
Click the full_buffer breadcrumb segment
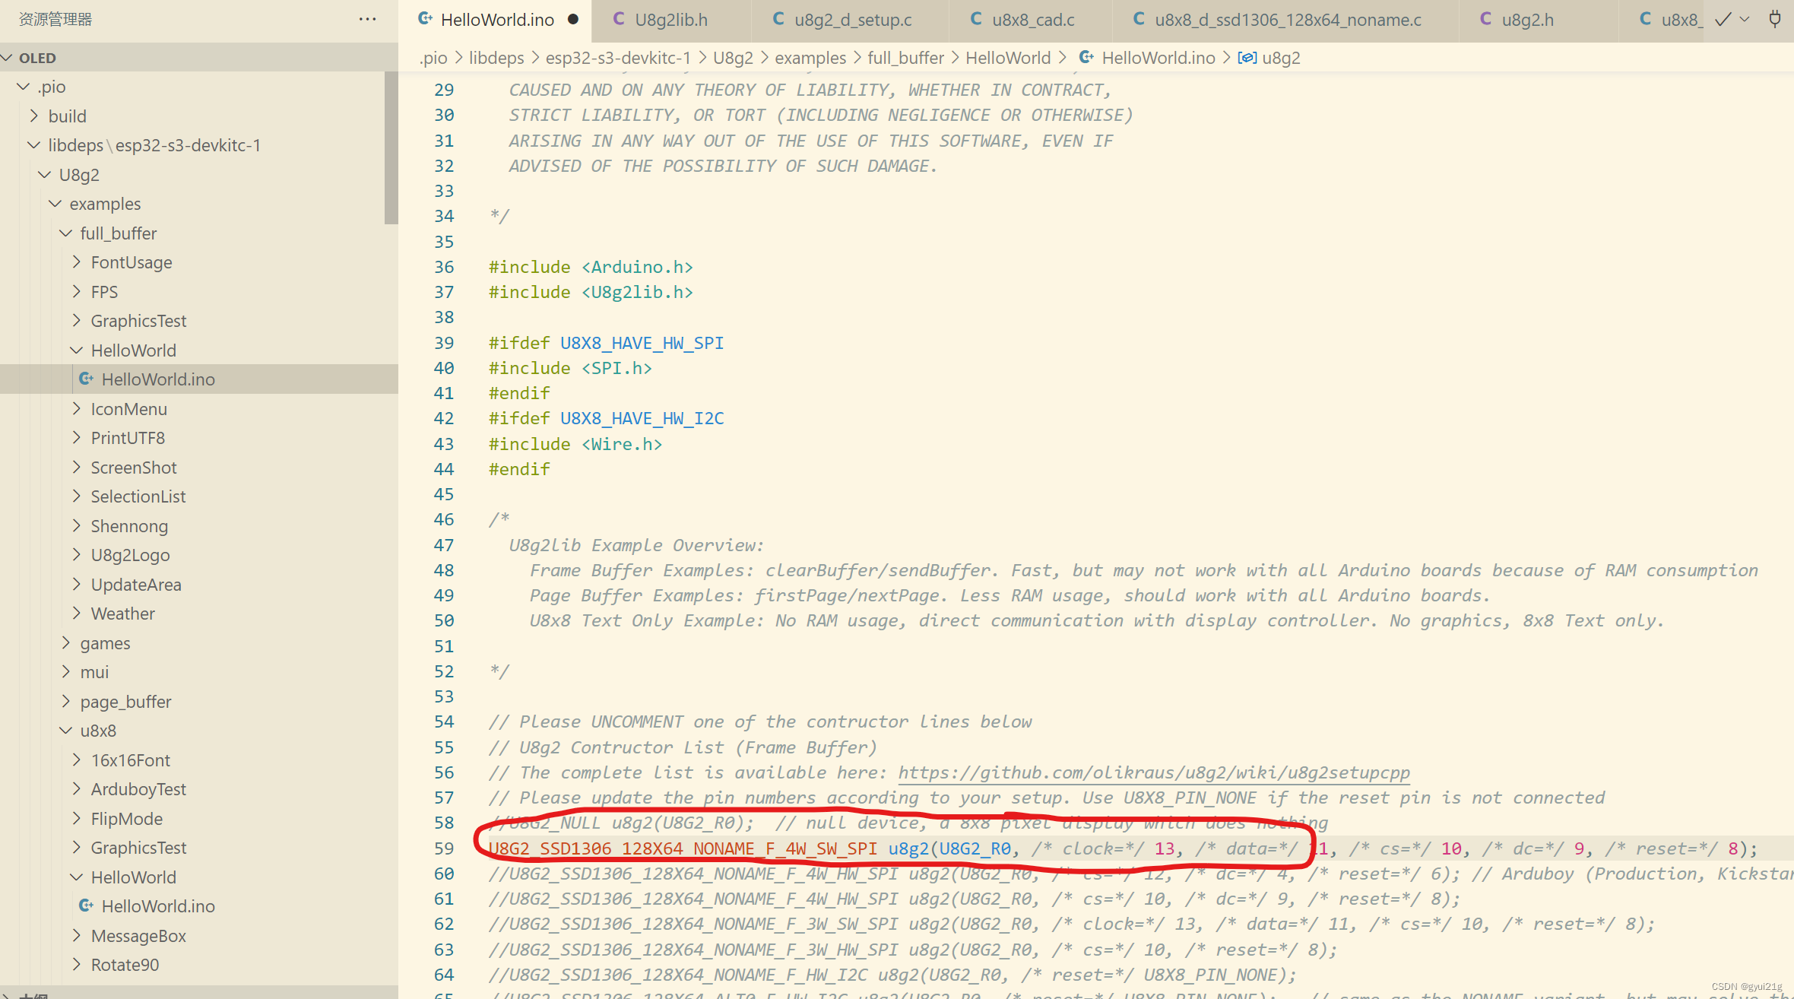coord(905,58)
